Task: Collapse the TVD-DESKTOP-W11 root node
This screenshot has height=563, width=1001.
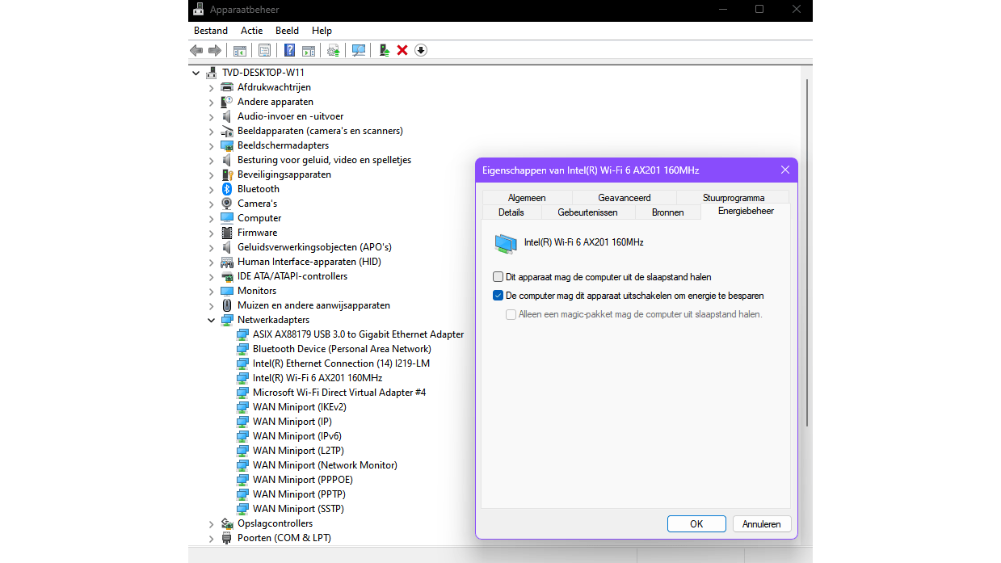Action: (196, 73)
